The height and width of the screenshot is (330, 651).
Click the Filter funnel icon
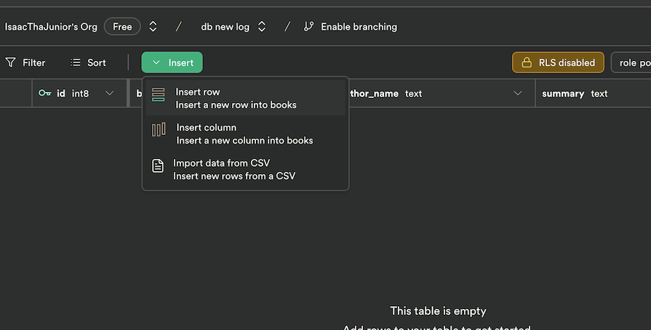pyautogui.click(x=11, y=63)
